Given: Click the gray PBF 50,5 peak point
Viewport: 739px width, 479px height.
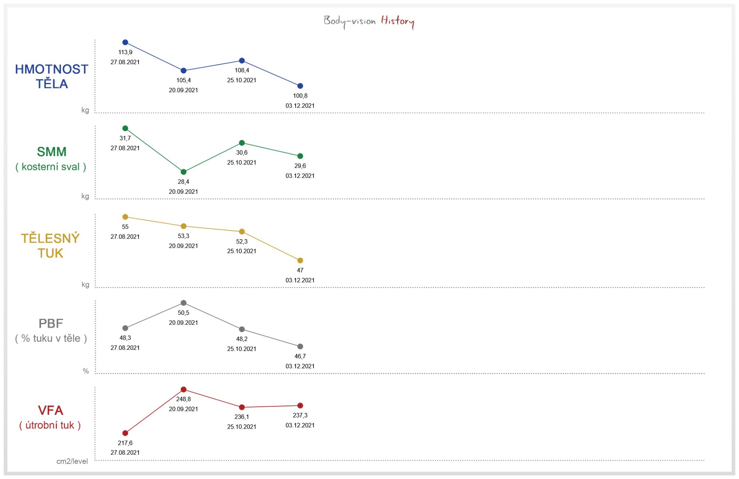Looking at the screenshot, I should tap(184, 303).
